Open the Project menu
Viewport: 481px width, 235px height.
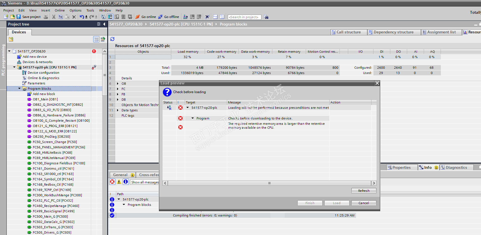tap(8, 10)
